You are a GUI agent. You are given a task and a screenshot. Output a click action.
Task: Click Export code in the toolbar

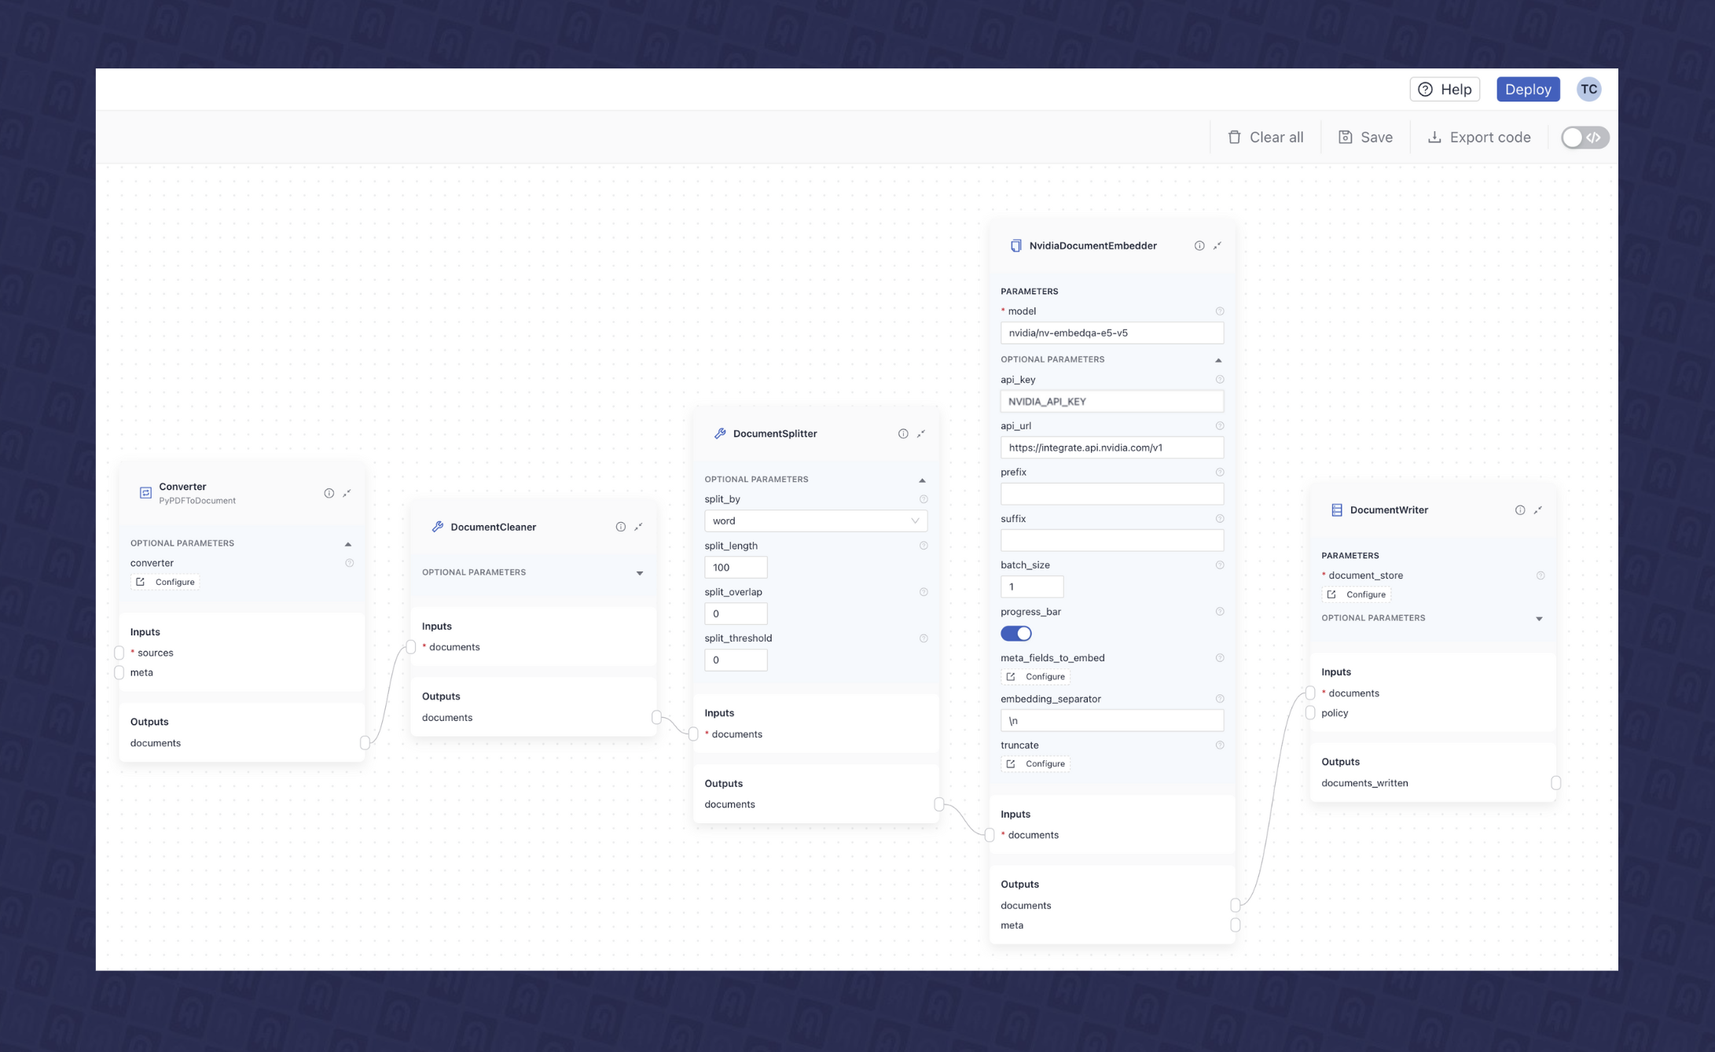(1478, 138)
